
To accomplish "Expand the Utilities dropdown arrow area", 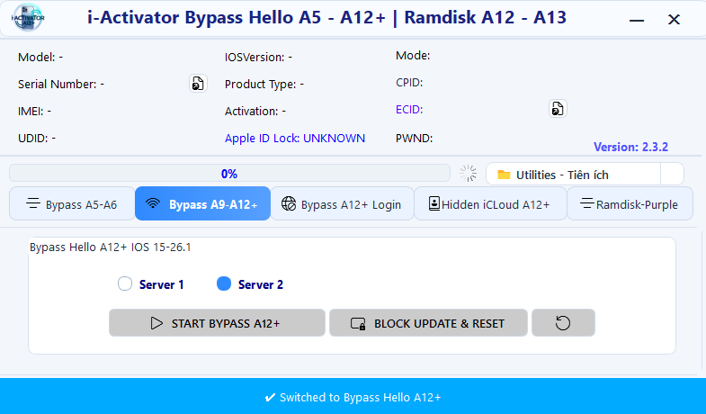I will click(672, 174).
